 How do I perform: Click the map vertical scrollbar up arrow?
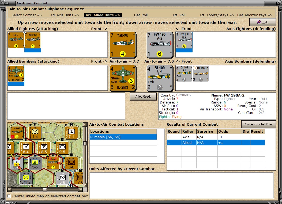(85, 125)
